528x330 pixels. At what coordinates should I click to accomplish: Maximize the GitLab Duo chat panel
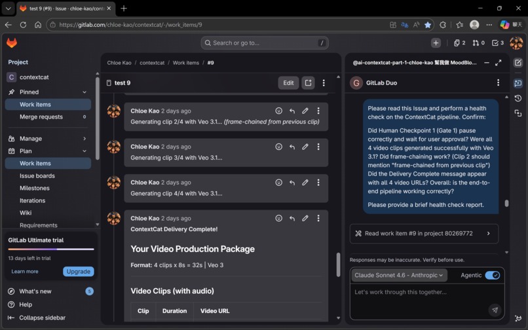499,63
